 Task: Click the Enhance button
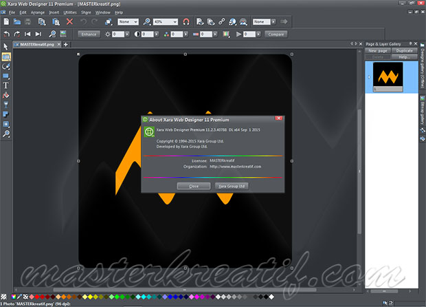(x=89, y=34)
